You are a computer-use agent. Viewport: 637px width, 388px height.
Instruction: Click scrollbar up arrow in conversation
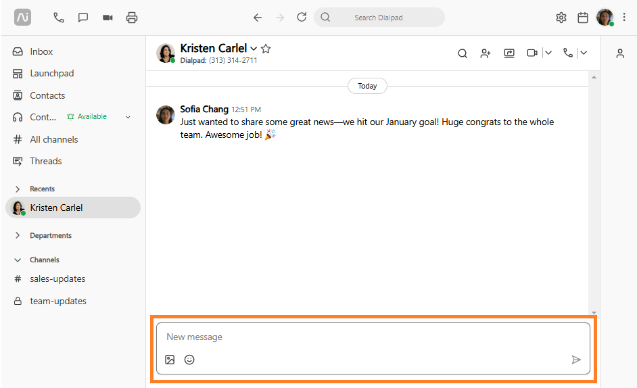coord(594,77)
